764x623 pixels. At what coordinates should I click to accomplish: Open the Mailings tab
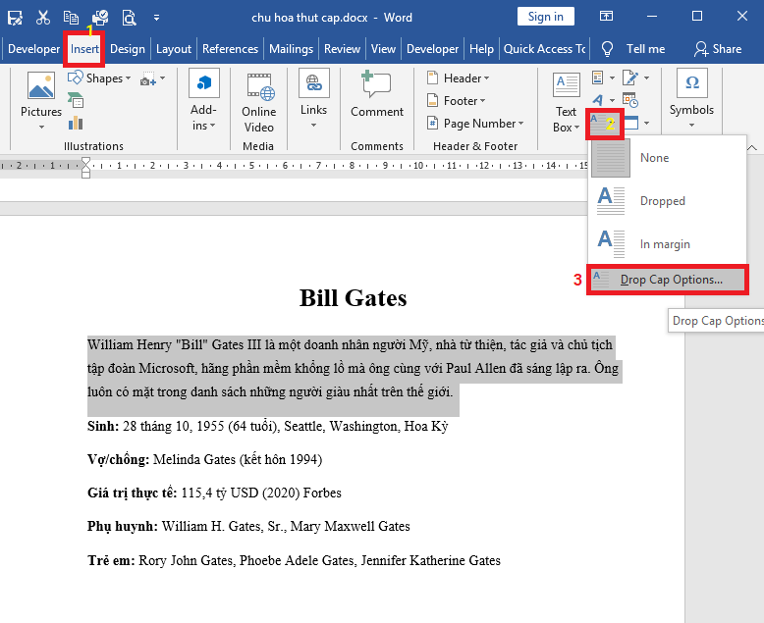[291, 49]
